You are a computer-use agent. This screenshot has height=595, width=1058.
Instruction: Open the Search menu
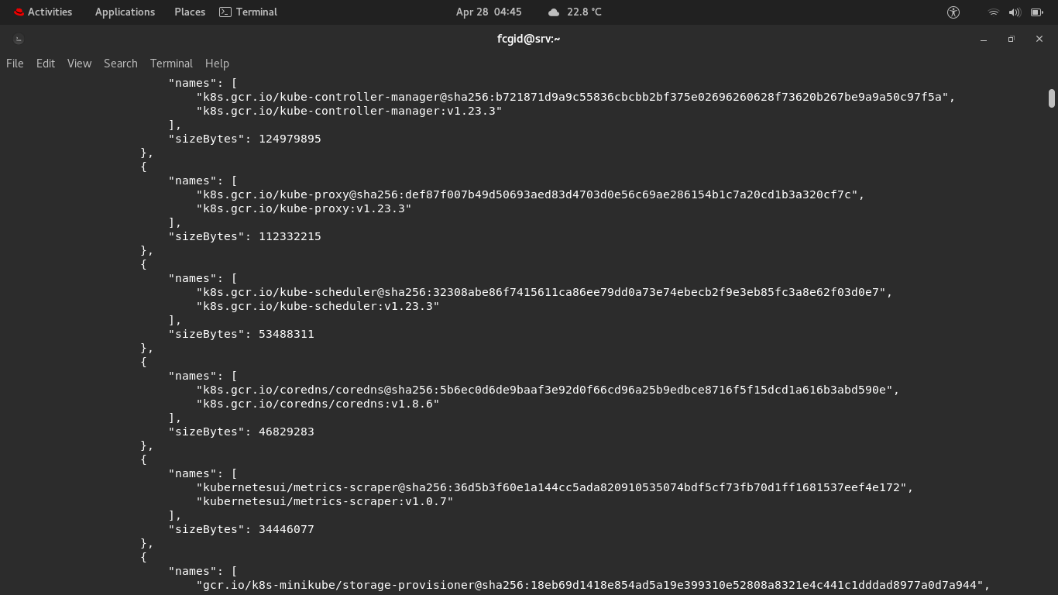(x=121, y=64)
